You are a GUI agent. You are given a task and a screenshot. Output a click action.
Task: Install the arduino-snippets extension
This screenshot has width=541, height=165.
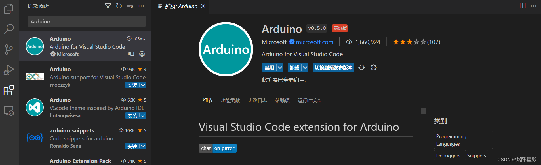click(132, 146)
